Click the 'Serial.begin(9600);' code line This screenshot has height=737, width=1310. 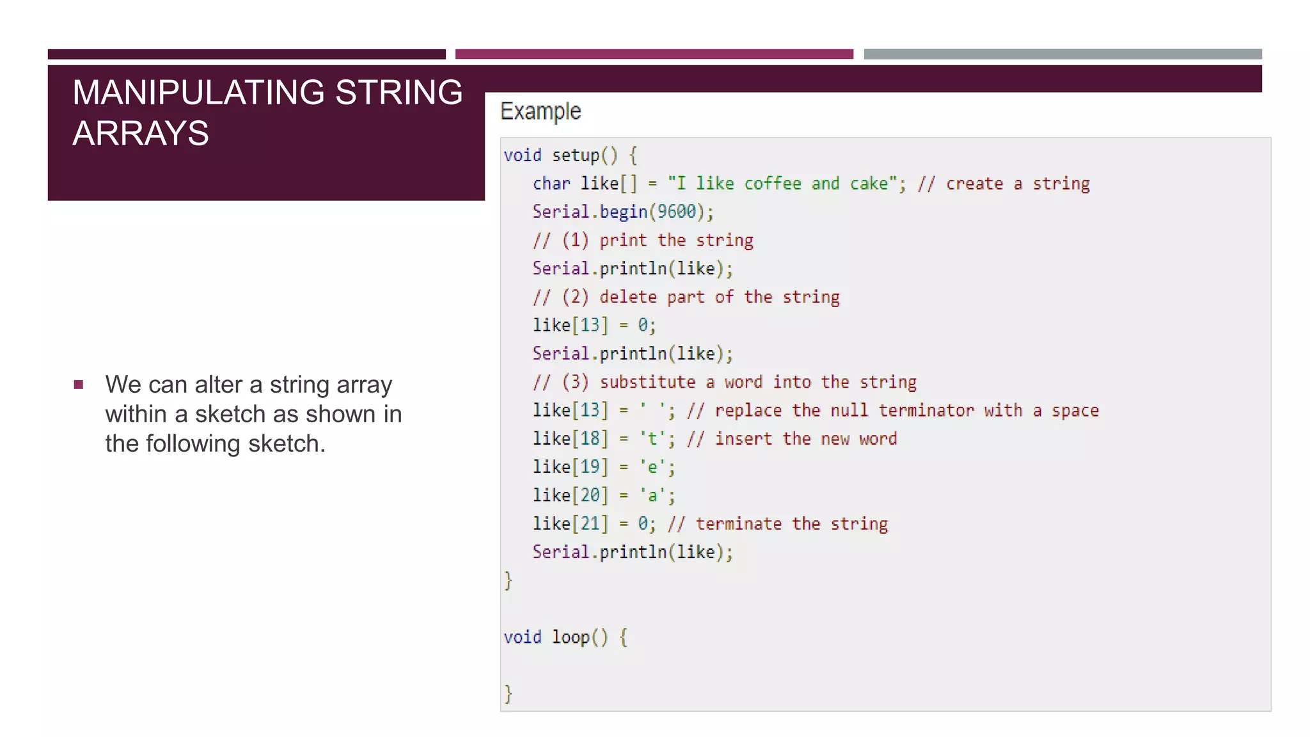pos(623,212)
